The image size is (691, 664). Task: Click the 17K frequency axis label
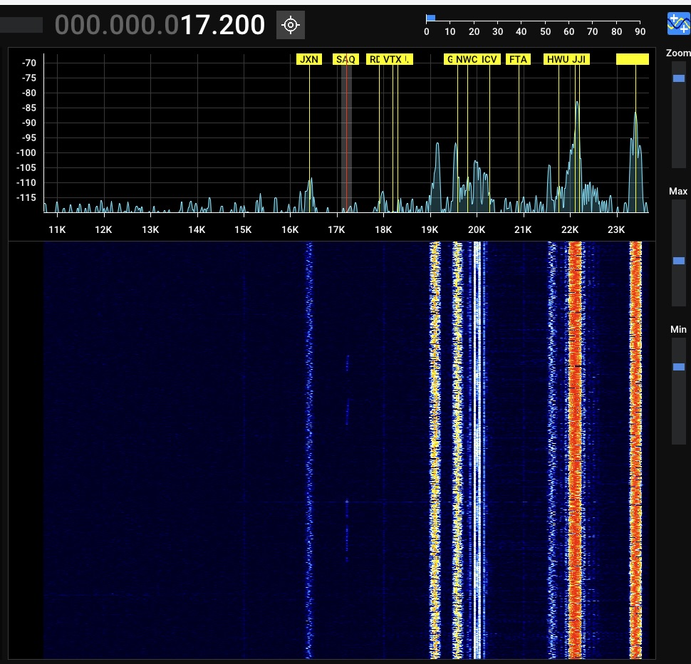click(x=336, y=229)
